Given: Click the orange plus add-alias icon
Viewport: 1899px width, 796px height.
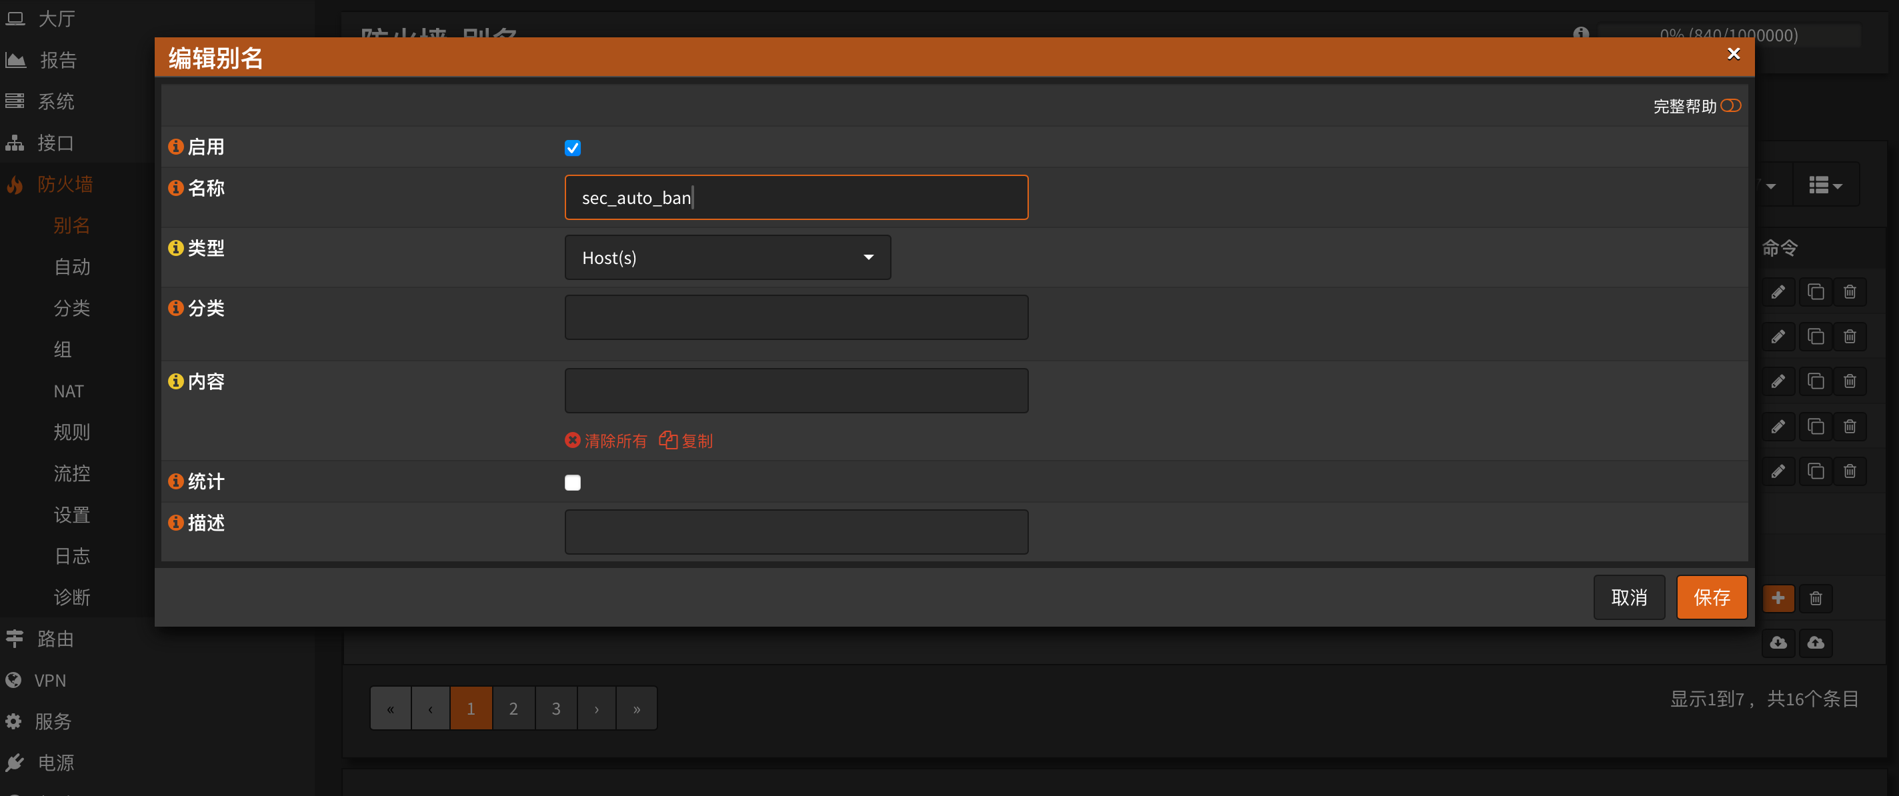Looking at the screenshot, I should pos(1778,598).
